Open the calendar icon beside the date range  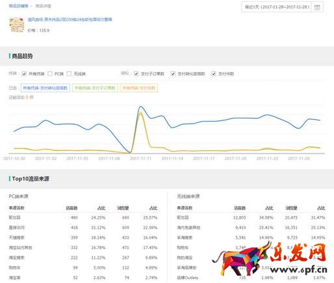click(317, 7)
